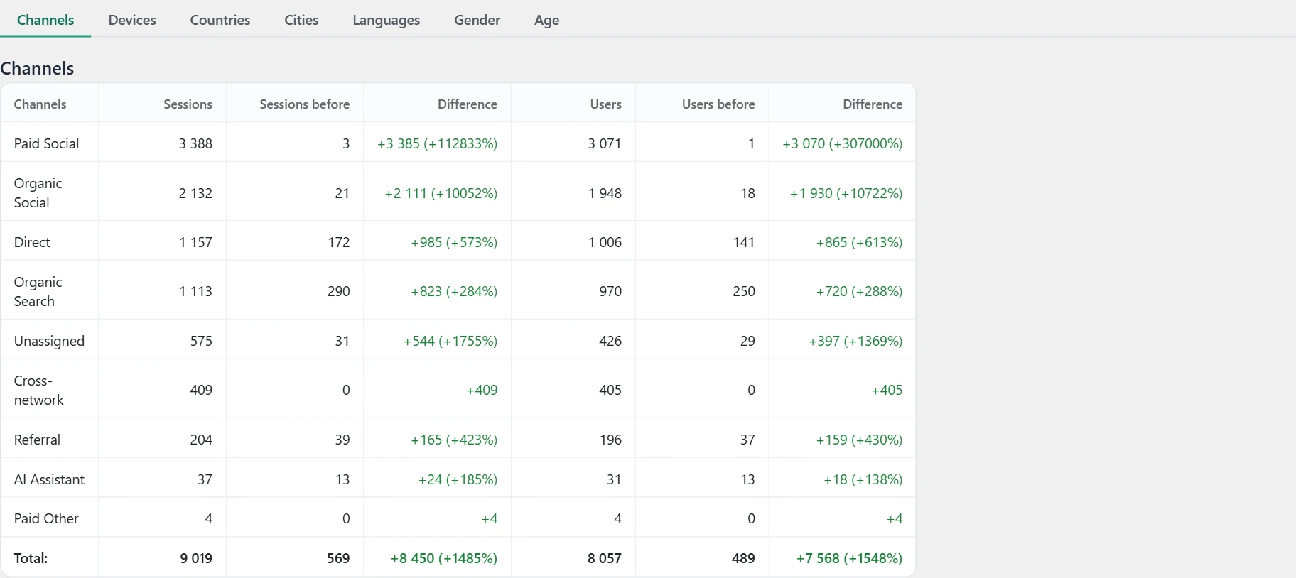Viewport: 1296px width, 578px height.
Task: Click the +409 Cross-network difference value
Action: tap(482, 390)
